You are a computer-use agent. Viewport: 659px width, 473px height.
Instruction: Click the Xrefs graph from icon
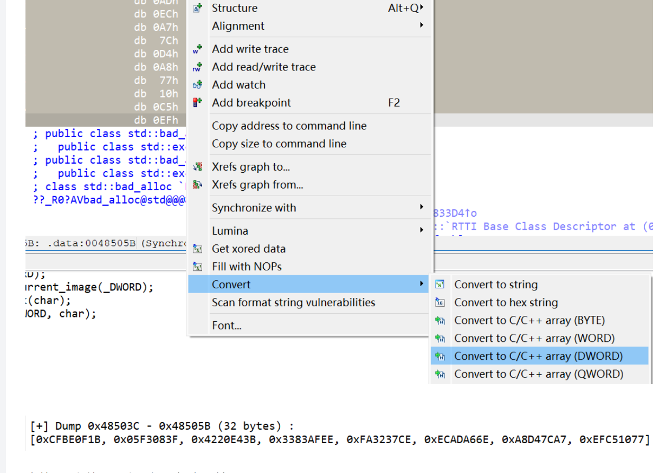pyautogui.click(x=198, y=185)
